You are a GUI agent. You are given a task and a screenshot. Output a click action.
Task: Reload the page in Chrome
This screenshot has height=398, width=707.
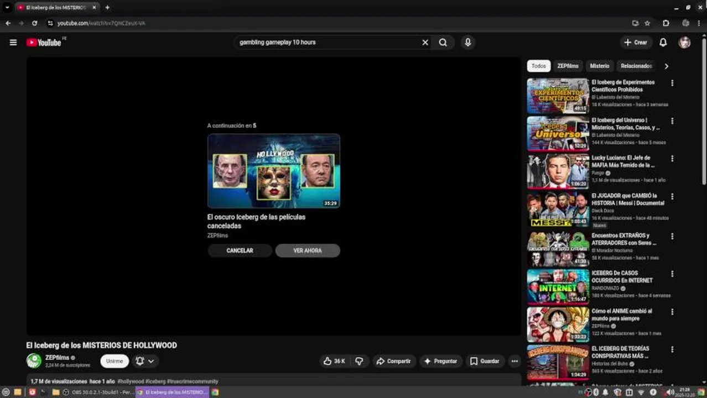click(34, 23)
